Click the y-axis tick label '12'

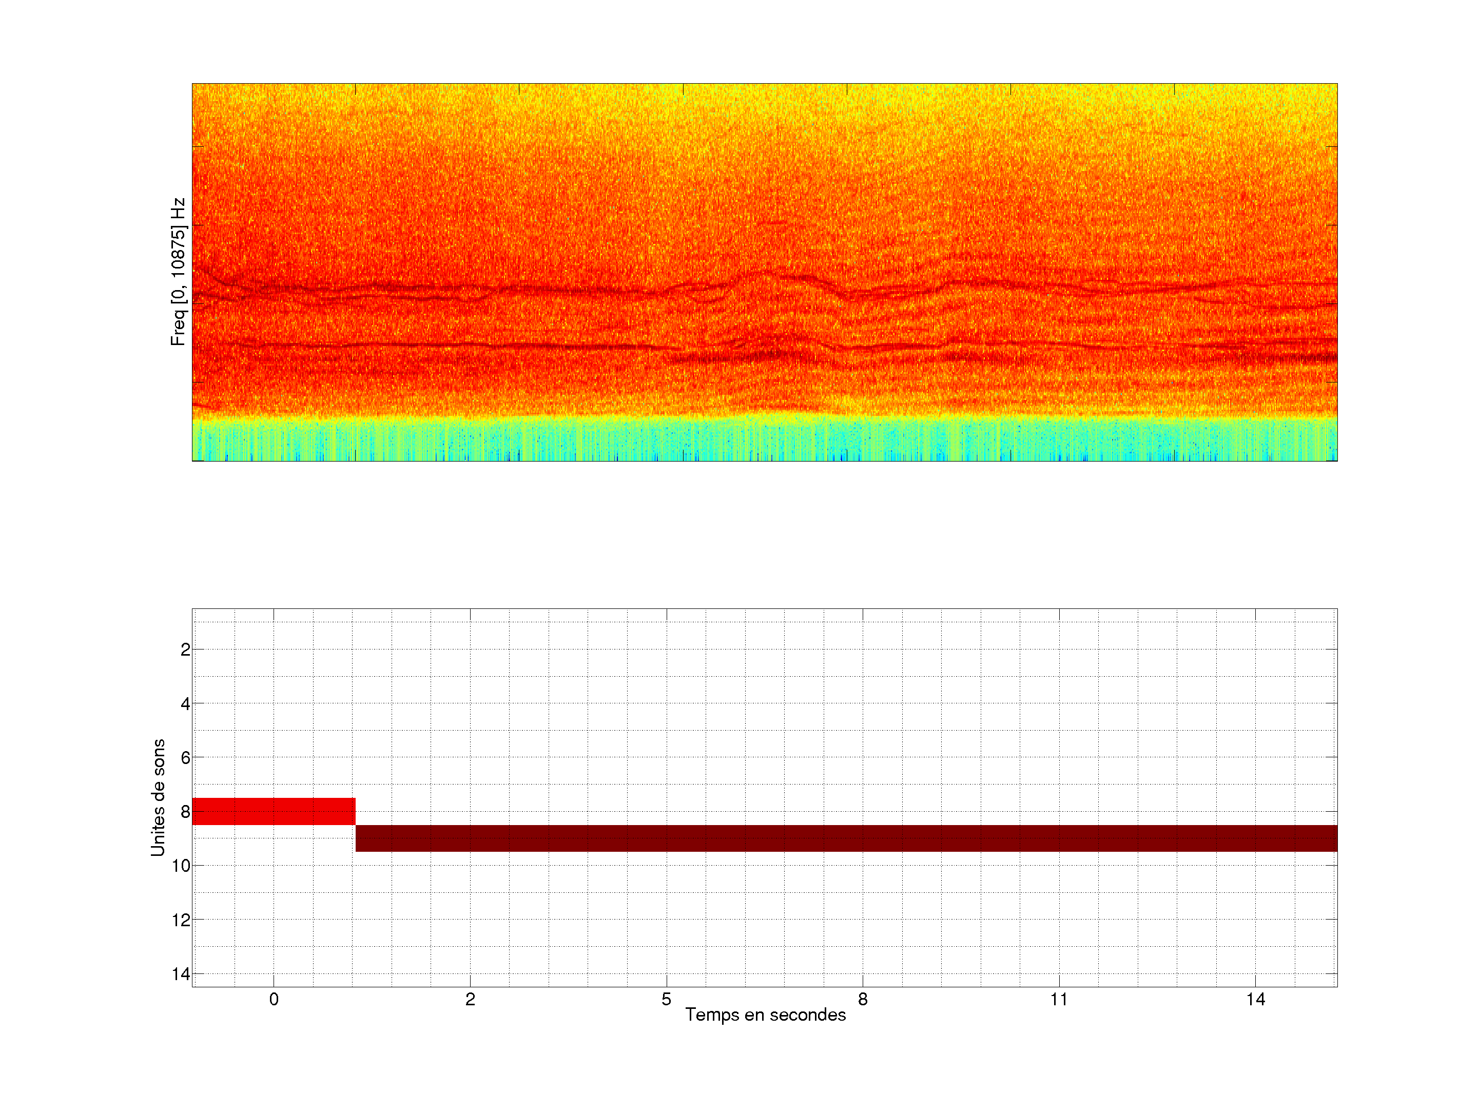(181, 920)
